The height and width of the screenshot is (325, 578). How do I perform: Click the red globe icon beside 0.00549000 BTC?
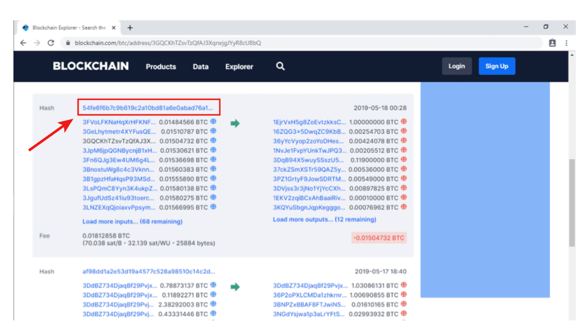[x=404, y=179]
